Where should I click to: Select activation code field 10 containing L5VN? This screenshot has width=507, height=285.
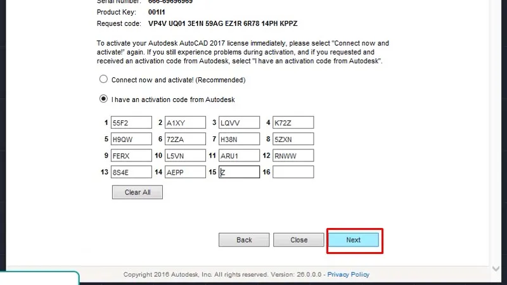click(x=185, y=156)
